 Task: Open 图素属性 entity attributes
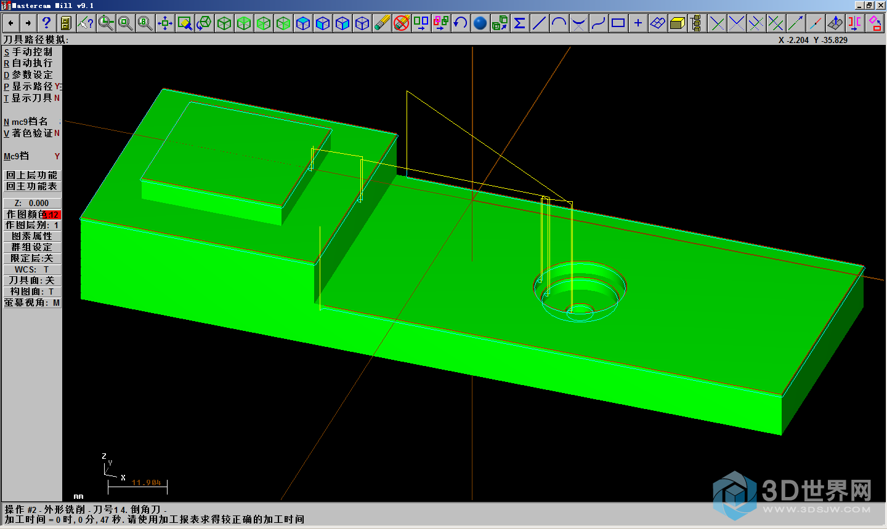point(32,236)
